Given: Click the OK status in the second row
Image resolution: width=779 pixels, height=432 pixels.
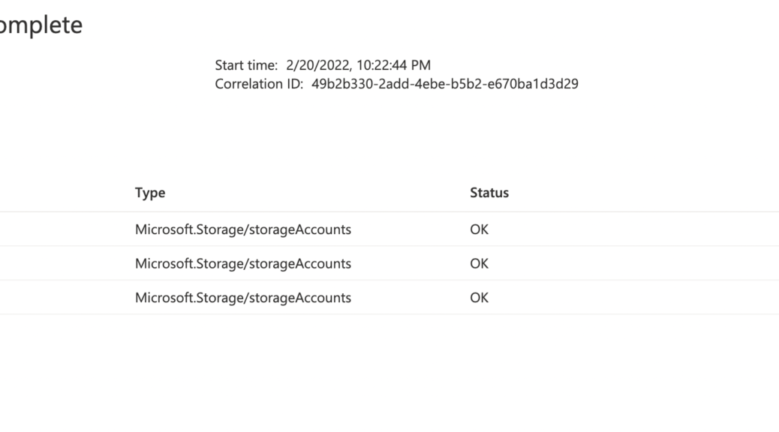Looking at the screenshot, I should point(480,264).
